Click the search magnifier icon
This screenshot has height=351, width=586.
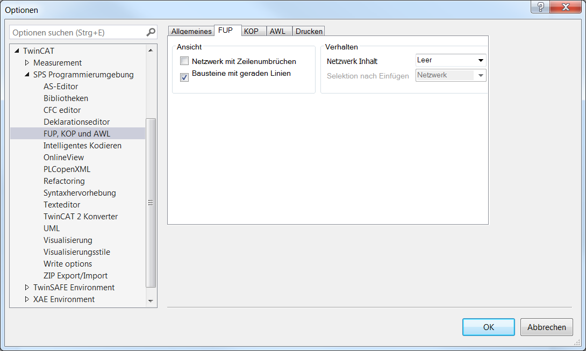coord(151,32)
